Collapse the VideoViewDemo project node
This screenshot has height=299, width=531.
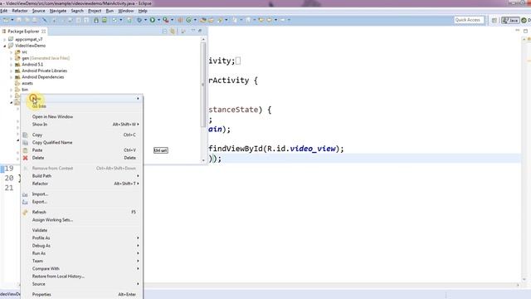coord(4,46)
